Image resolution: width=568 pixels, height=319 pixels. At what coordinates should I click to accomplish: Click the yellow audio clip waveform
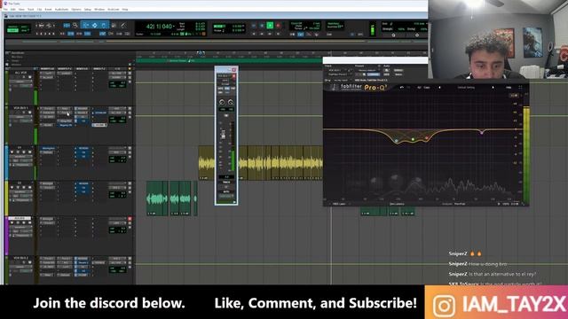[260, 163]
